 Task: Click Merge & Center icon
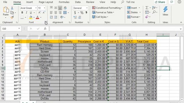[65, 13]
